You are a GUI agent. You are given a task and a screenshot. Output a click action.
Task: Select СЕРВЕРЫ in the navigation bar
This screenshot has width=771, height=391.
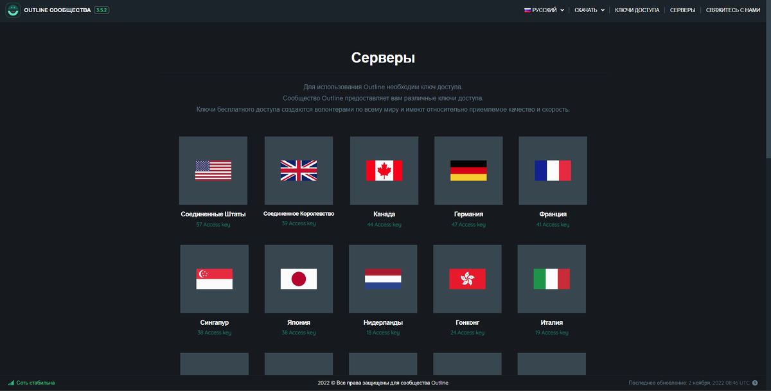click(x=684, y=10)
